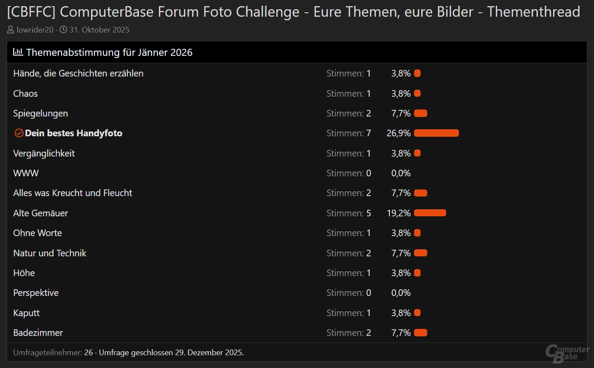The width and height of the screenshot is (594, 368).
Task: Click the 31. Oktober 2025 date link
Action: (x=99, y=30)
